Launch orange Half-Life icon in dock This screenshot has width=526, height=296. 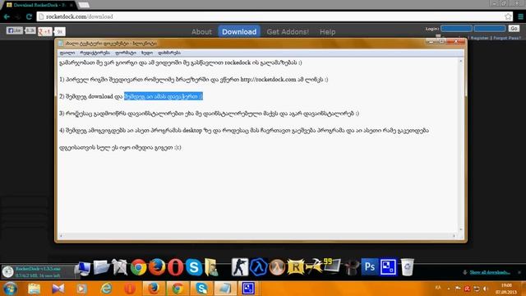[277, 267]
